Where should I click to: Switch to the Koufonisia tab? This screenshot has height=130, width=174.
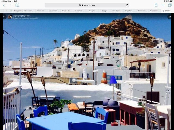tap(79, 11)
